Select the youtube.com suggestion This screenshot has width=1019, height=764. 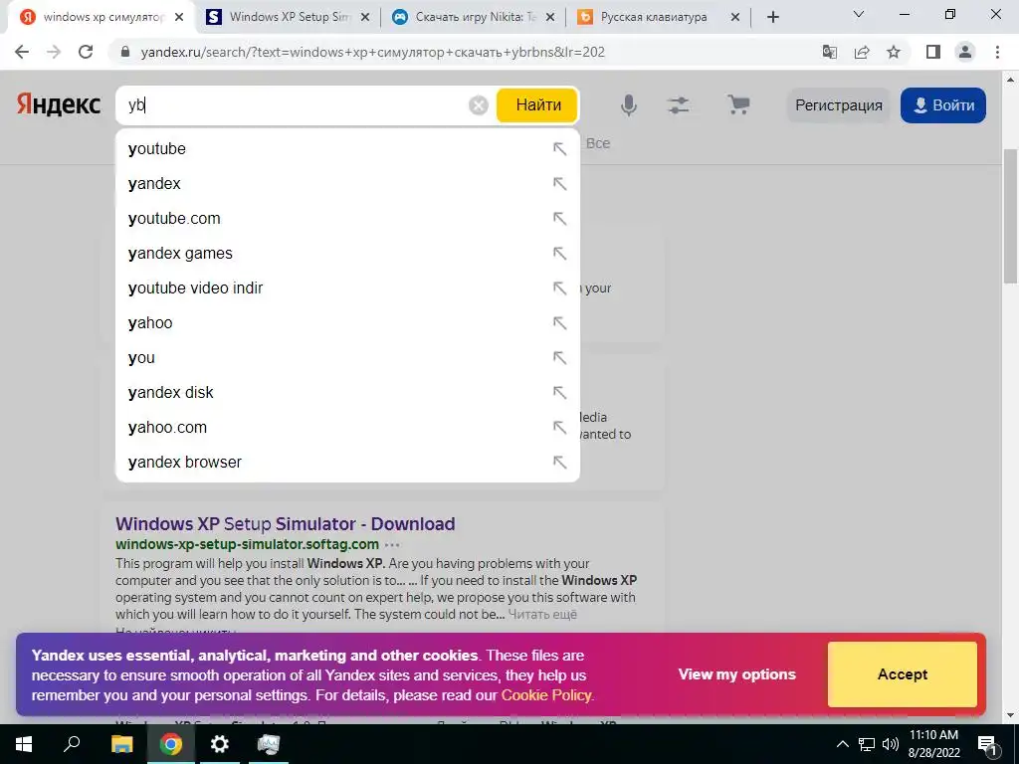pyautogui.click(x=347, y=218)
